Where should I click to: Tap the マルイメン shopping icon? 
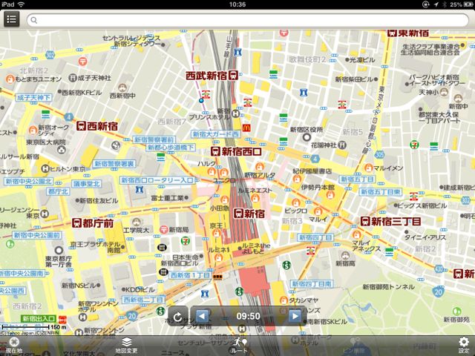tap(368, 168)
